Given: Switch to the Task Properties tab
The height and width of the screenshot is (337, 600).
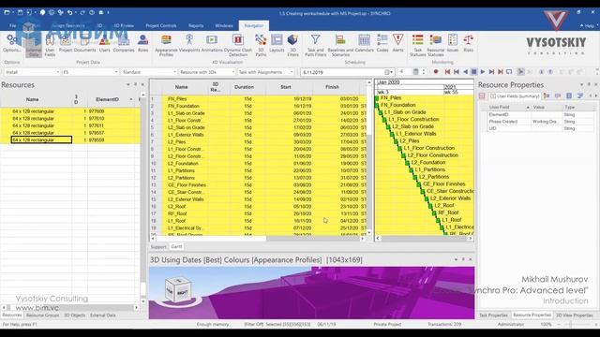Looking at the screenshot, I should click(x=493, y=315).
